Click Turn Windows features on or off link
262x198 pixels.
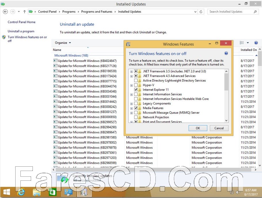[27, 39]
